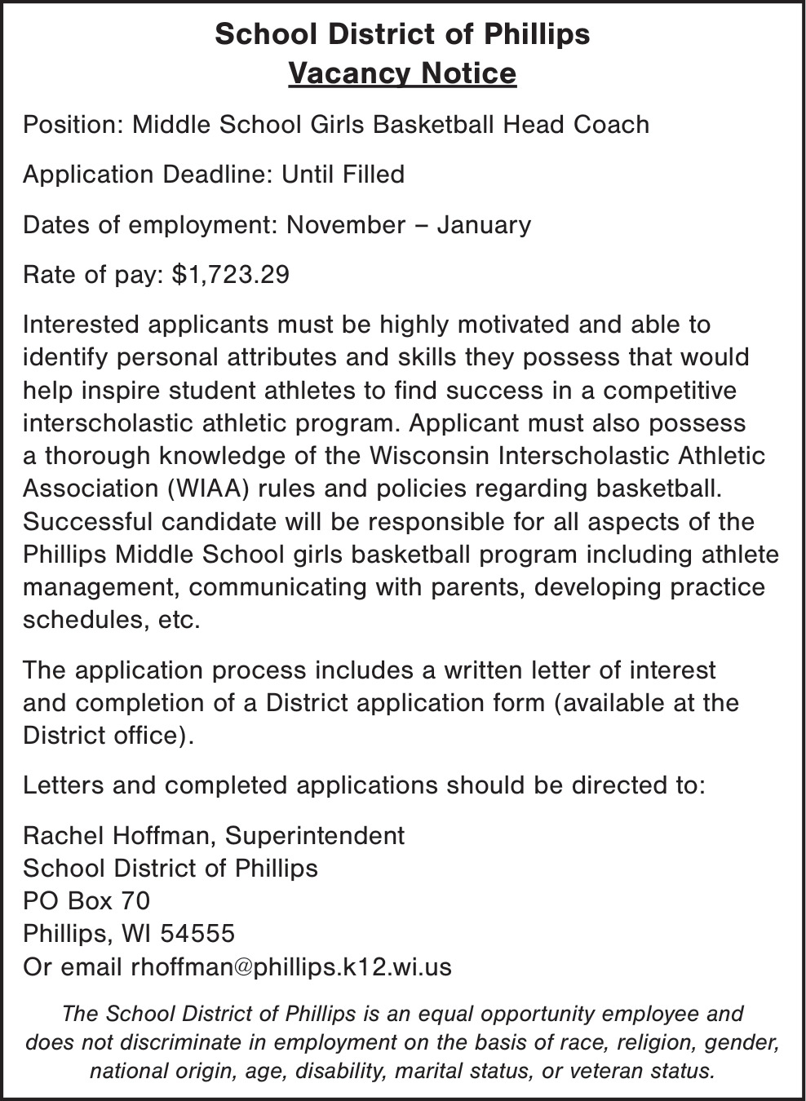Image resolution: width=806 pixels, height=1101 pixels.
Task: Click the School District of Phillips title
Action: 402,34
